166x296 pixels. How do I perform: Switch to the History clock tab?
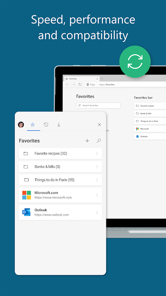click(46, 125)
